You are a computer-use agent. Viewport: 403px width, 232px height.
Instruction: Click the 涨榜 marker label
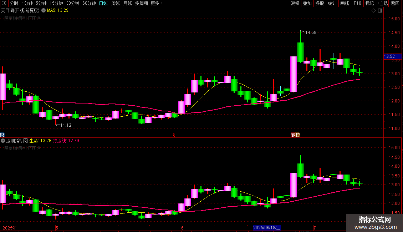click(x=295, y=135)
